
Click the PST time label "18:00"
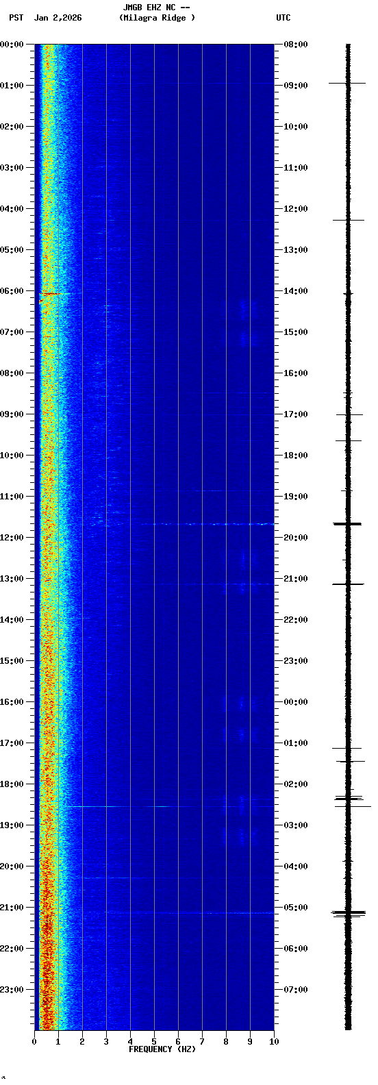point(12,784)
